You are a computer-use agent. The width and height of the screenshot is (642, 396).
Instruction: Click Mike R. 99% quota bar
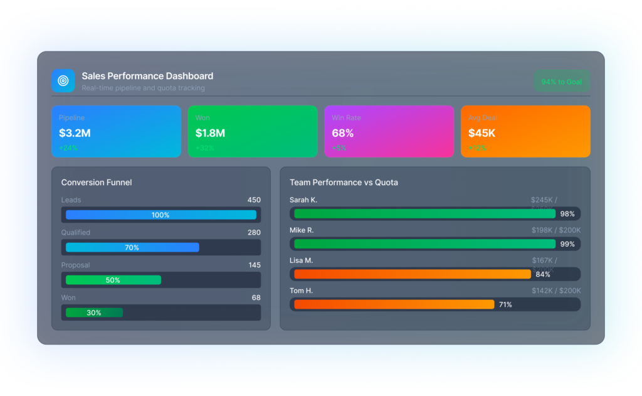424,244
